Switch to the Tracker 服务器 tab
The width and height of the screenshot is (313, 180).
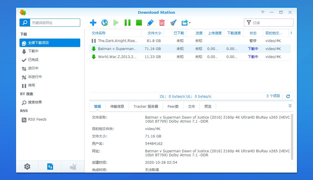(146, 106)
